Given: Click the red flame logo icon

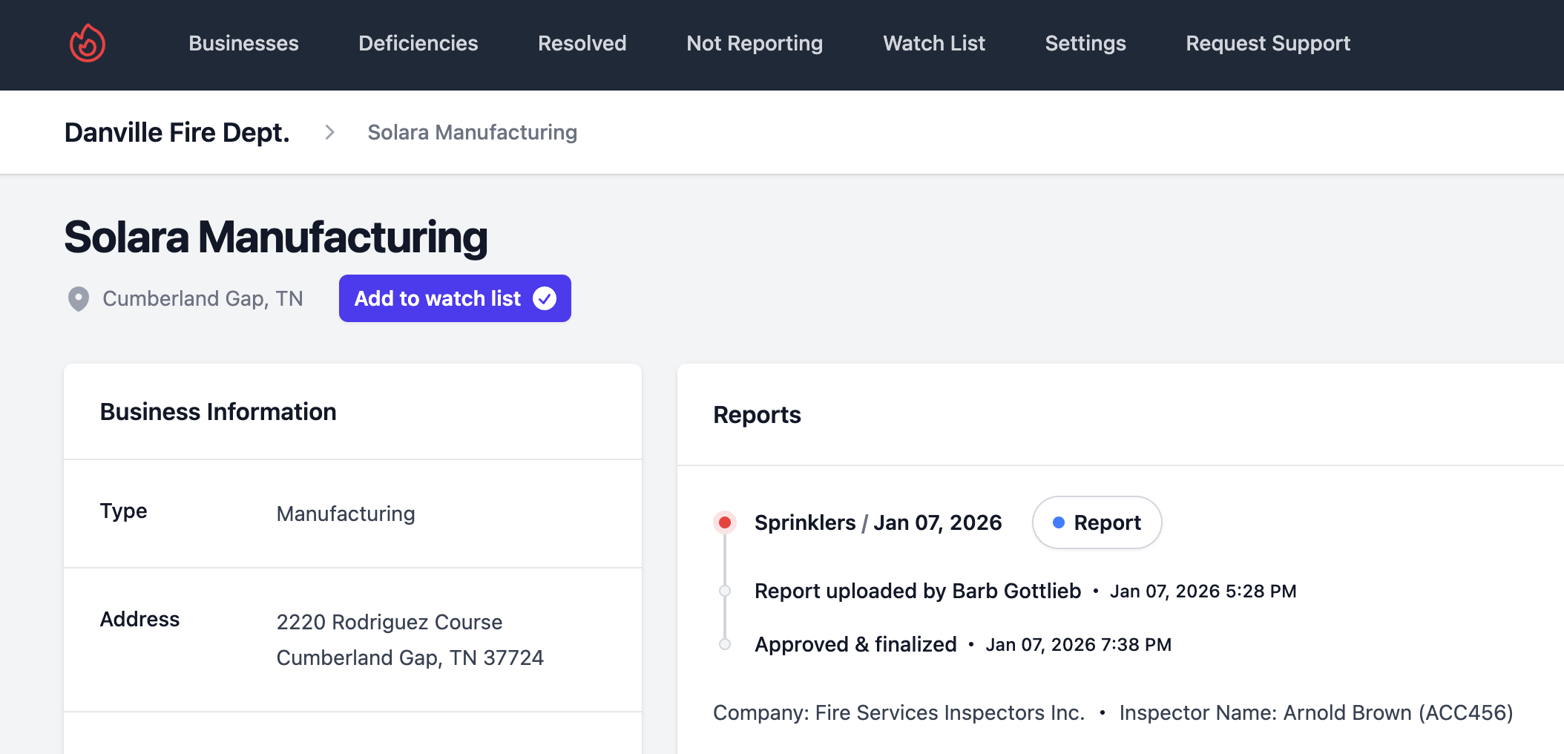Looking at the screenshot, I should pyautogui.click(x=88, y=43).
